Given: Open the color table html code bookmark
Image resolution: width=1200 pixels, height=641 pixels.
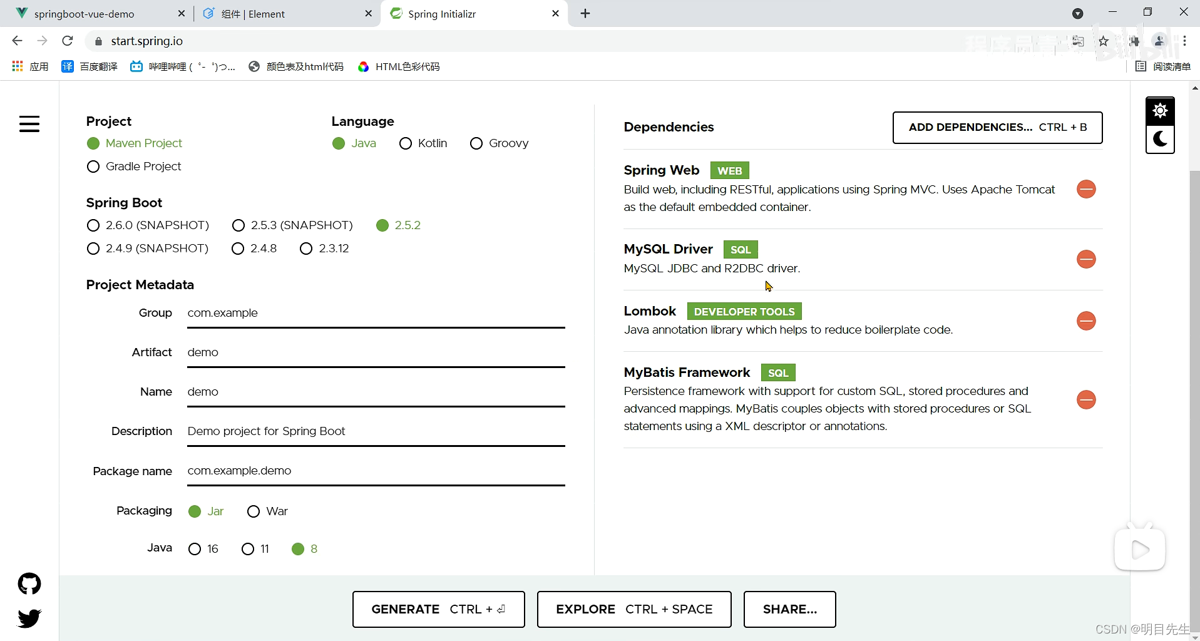Looking at the screenshot, I should (296, 66).
